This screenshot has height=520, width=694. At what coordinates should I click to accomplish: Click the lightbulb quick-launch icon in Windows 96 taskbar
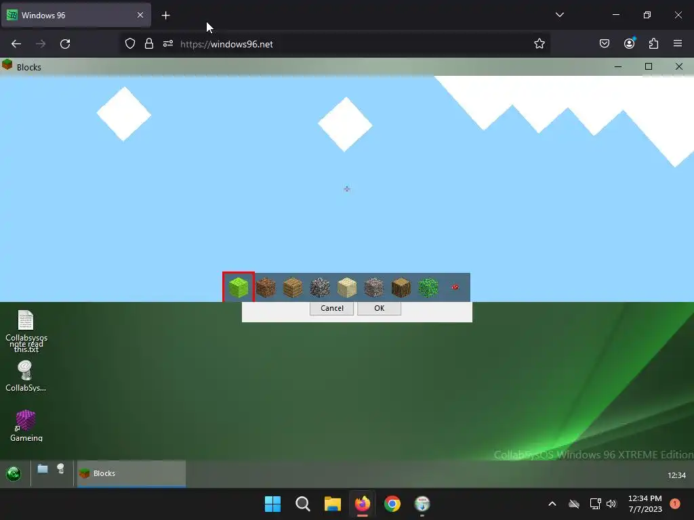(x=60, y=469)
